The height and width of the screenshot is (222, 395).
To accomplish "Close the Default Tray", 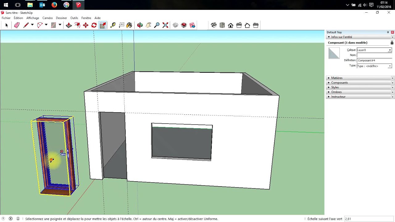I will 393,32.
